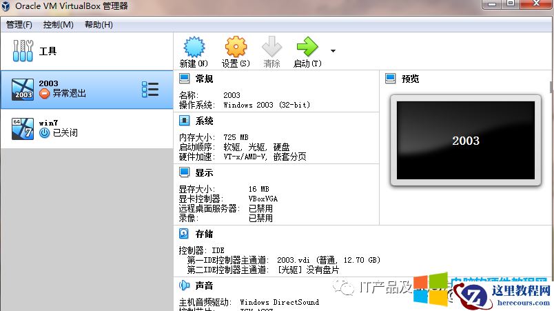Expand the Start button dropdown arrow
This screenshot has width=554, height=311.
(x=333, y=51)
